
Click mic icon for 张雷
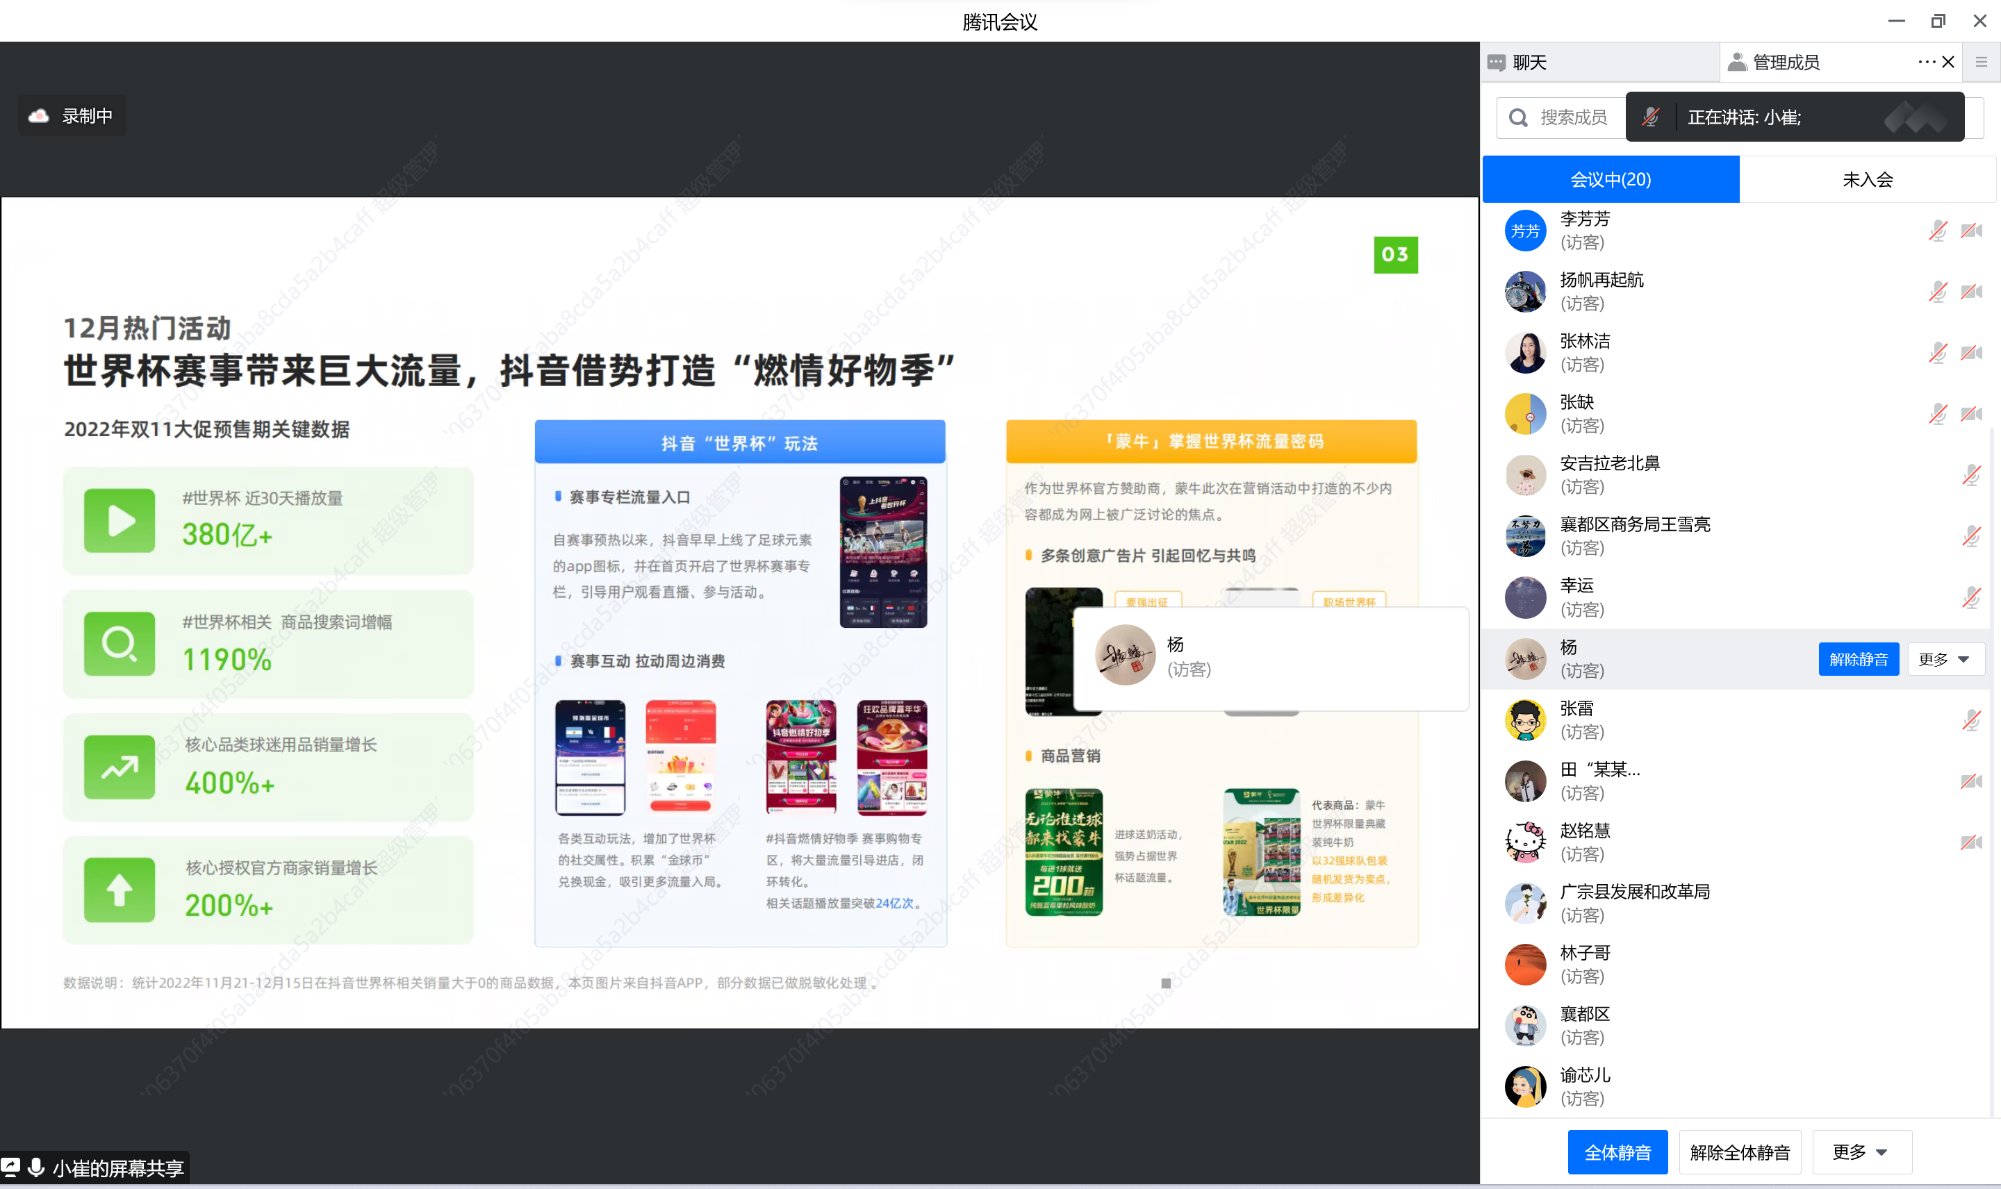coord(1971,720)
